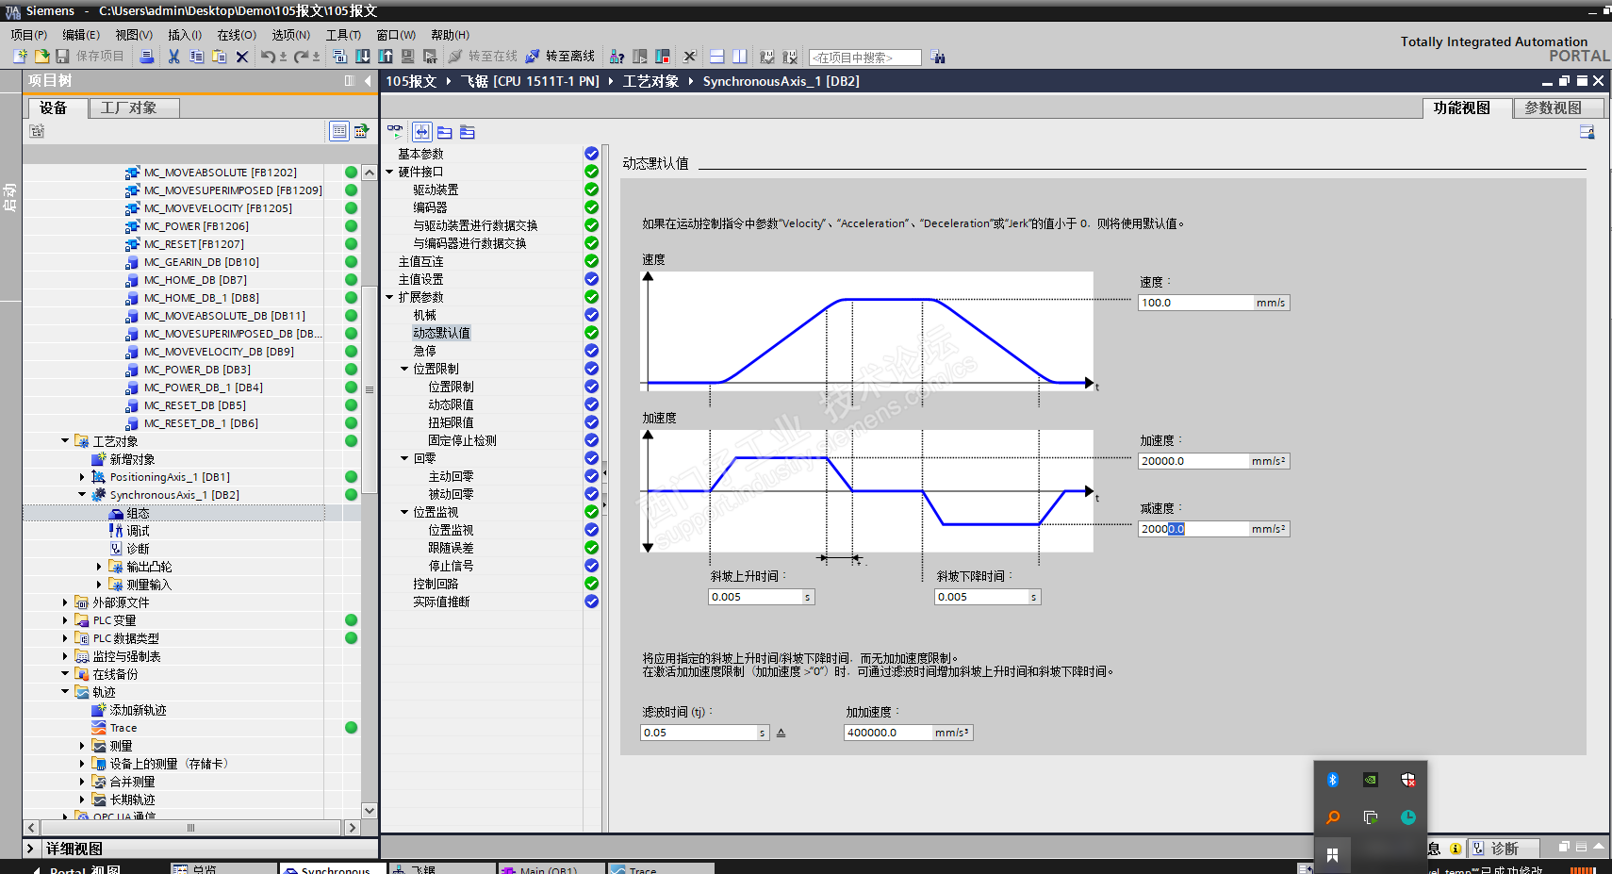1612x874 pixels.
Task: Select MC_POWER [FB1206] in project tree
Action: pos(196,226)
